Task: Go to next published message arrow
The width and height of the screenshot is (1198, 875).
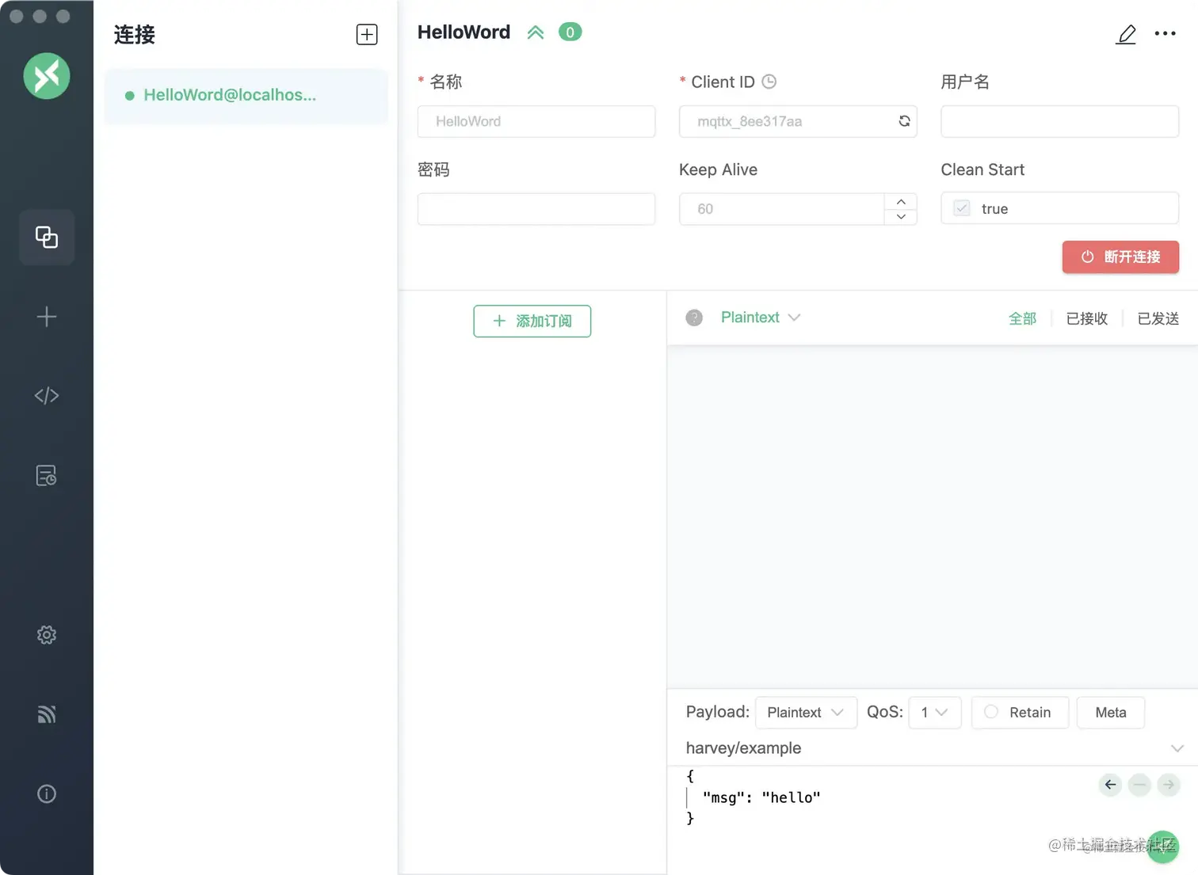Action: coord(1169,785)
